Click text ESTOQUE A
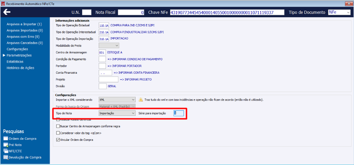The width and height of the screenshot is (354, 165). coord(115,52)
